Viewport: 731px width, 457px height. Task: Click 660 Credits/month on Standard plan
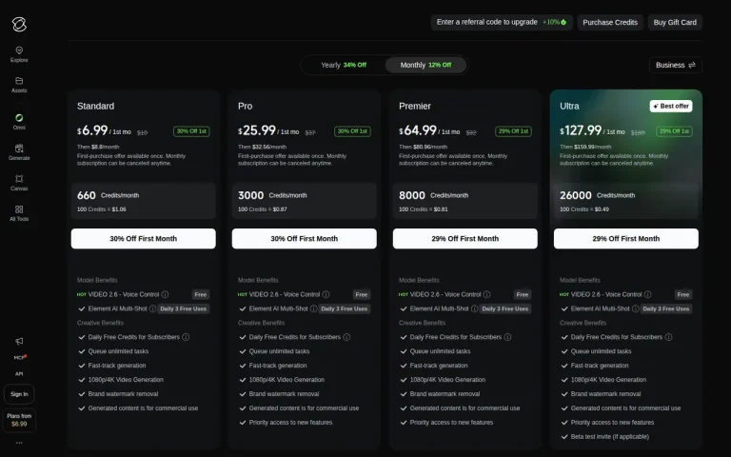109,195
